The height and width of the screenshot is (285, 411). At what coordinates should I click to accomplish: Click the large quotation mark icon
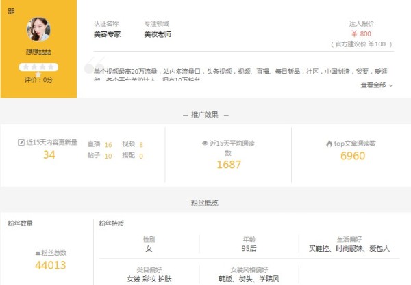[x=94, y=66]
